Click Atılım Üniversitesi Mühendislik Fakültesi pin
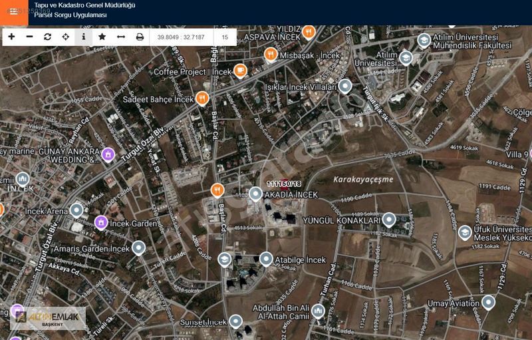 [424, 41]
